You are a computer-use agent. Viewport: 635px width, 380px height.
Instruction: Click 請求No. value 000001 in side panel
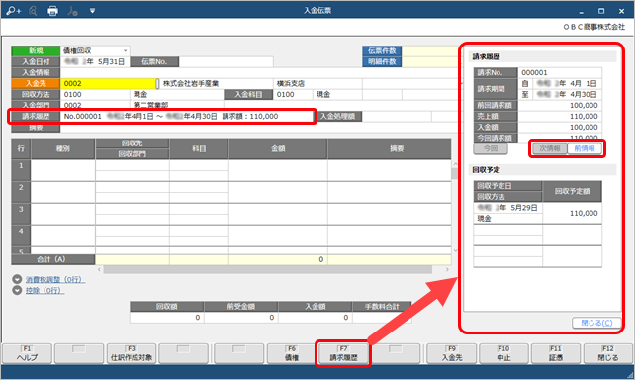coord(534,72)
